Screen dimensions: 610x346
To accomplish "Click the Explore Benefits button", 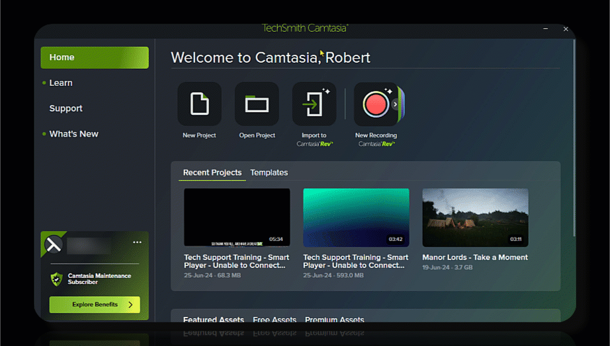I will click(x=95, y=304).
